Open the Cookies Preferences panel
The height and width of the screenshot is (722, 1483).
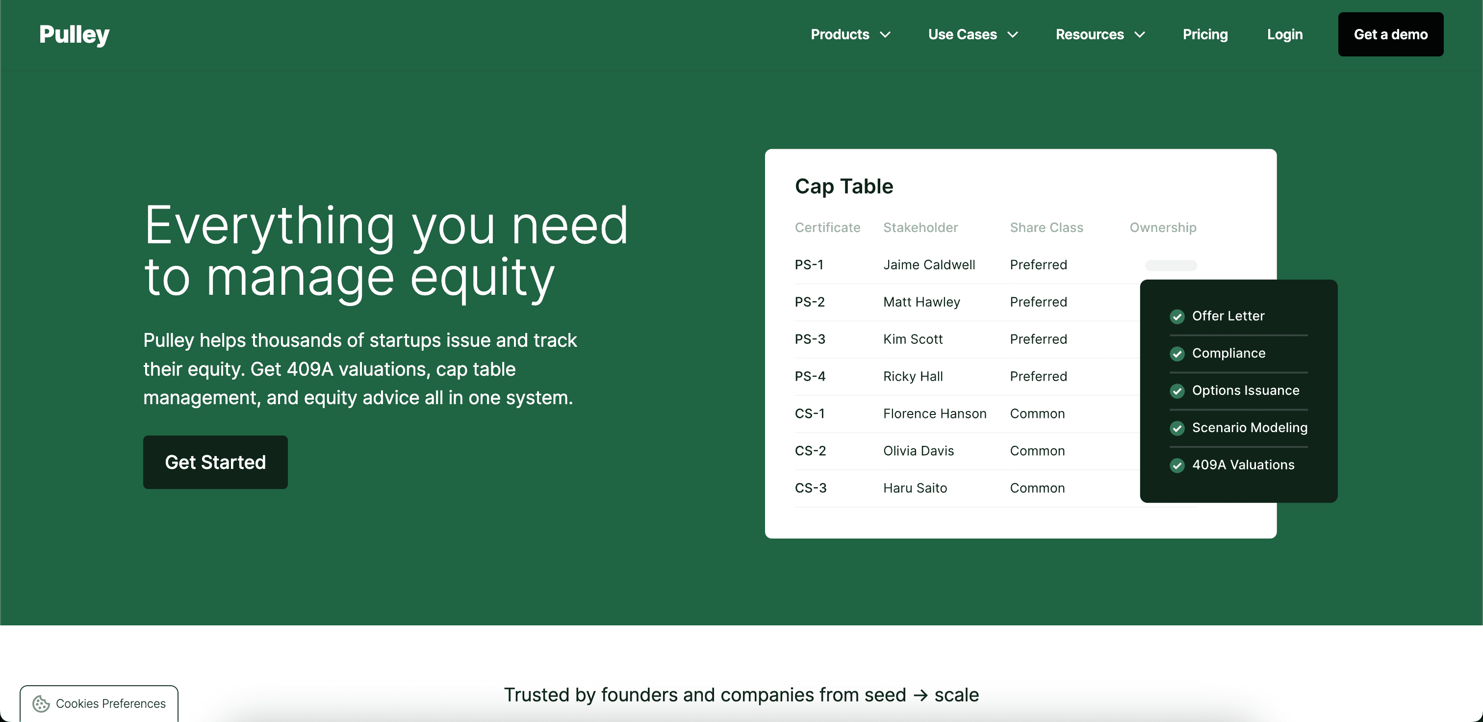pos(99,703)
